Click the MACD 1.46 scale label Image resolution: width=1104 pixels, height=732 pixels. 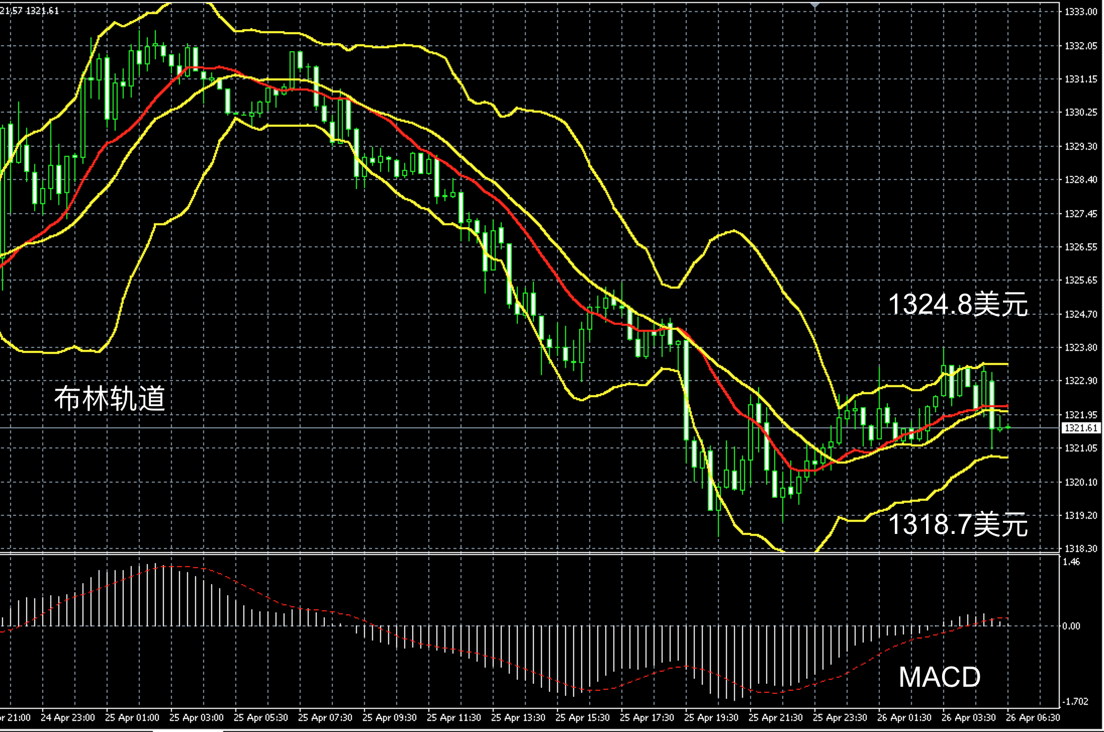coord(1071,562)
